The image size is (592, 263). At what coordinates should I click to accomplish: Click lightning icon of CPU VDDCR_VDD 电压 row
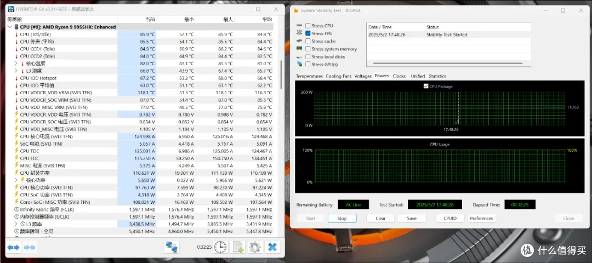(16, 115)
